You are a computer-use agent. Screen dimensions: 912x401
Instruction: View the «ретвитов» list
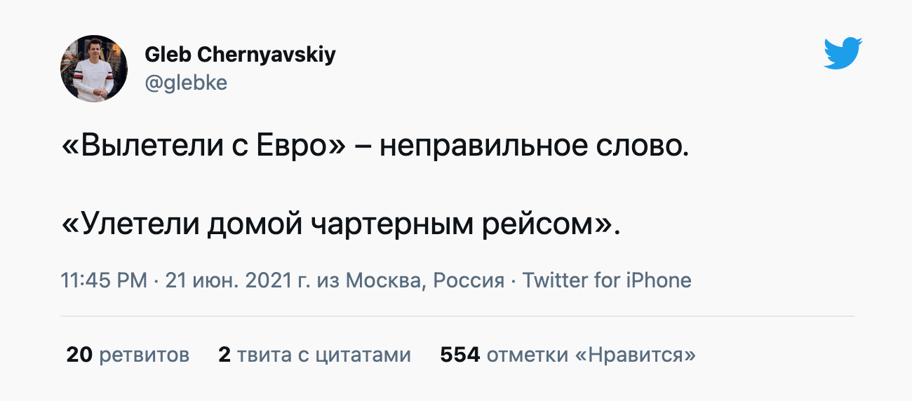coord(145,355)
